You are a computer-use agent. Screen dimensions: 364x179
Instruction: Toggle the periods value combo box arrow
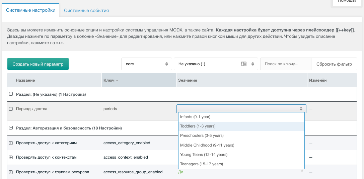(301, 109)
